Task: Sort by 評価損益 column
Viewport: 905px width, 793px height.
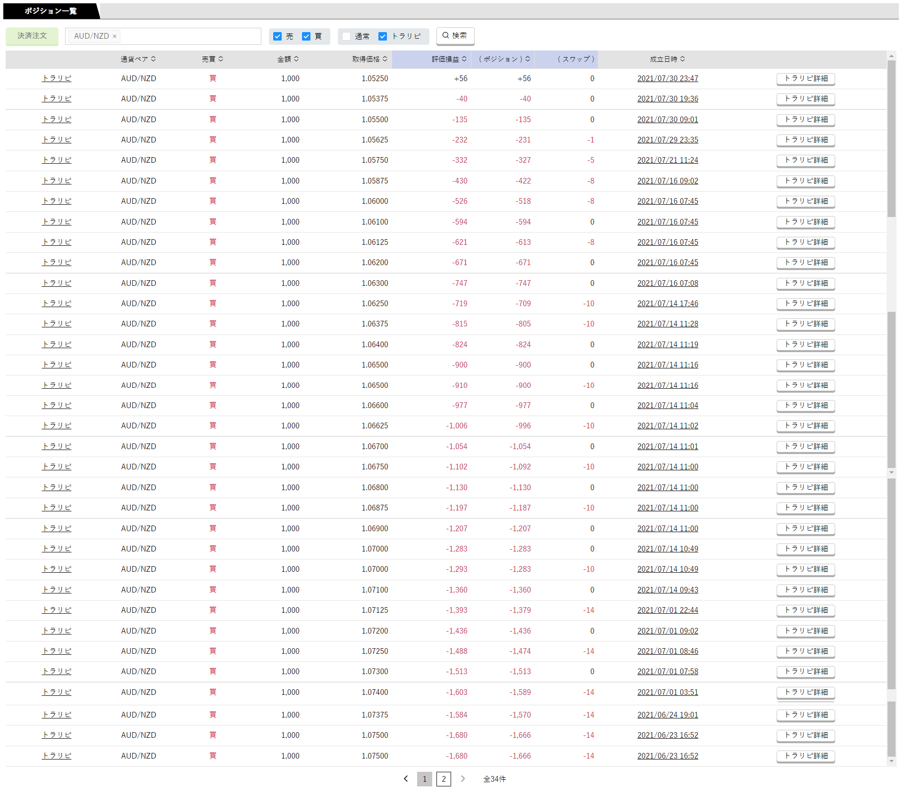Action: coord(449,59)
